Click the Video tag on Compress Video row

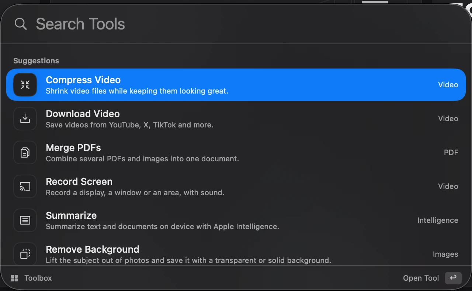pos(448,85)
